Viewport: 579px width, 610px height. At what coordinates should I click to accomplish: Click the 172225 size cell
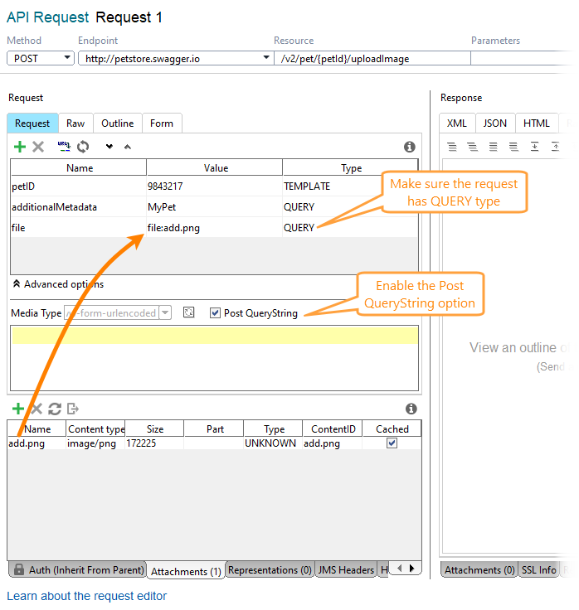(154, 443)
